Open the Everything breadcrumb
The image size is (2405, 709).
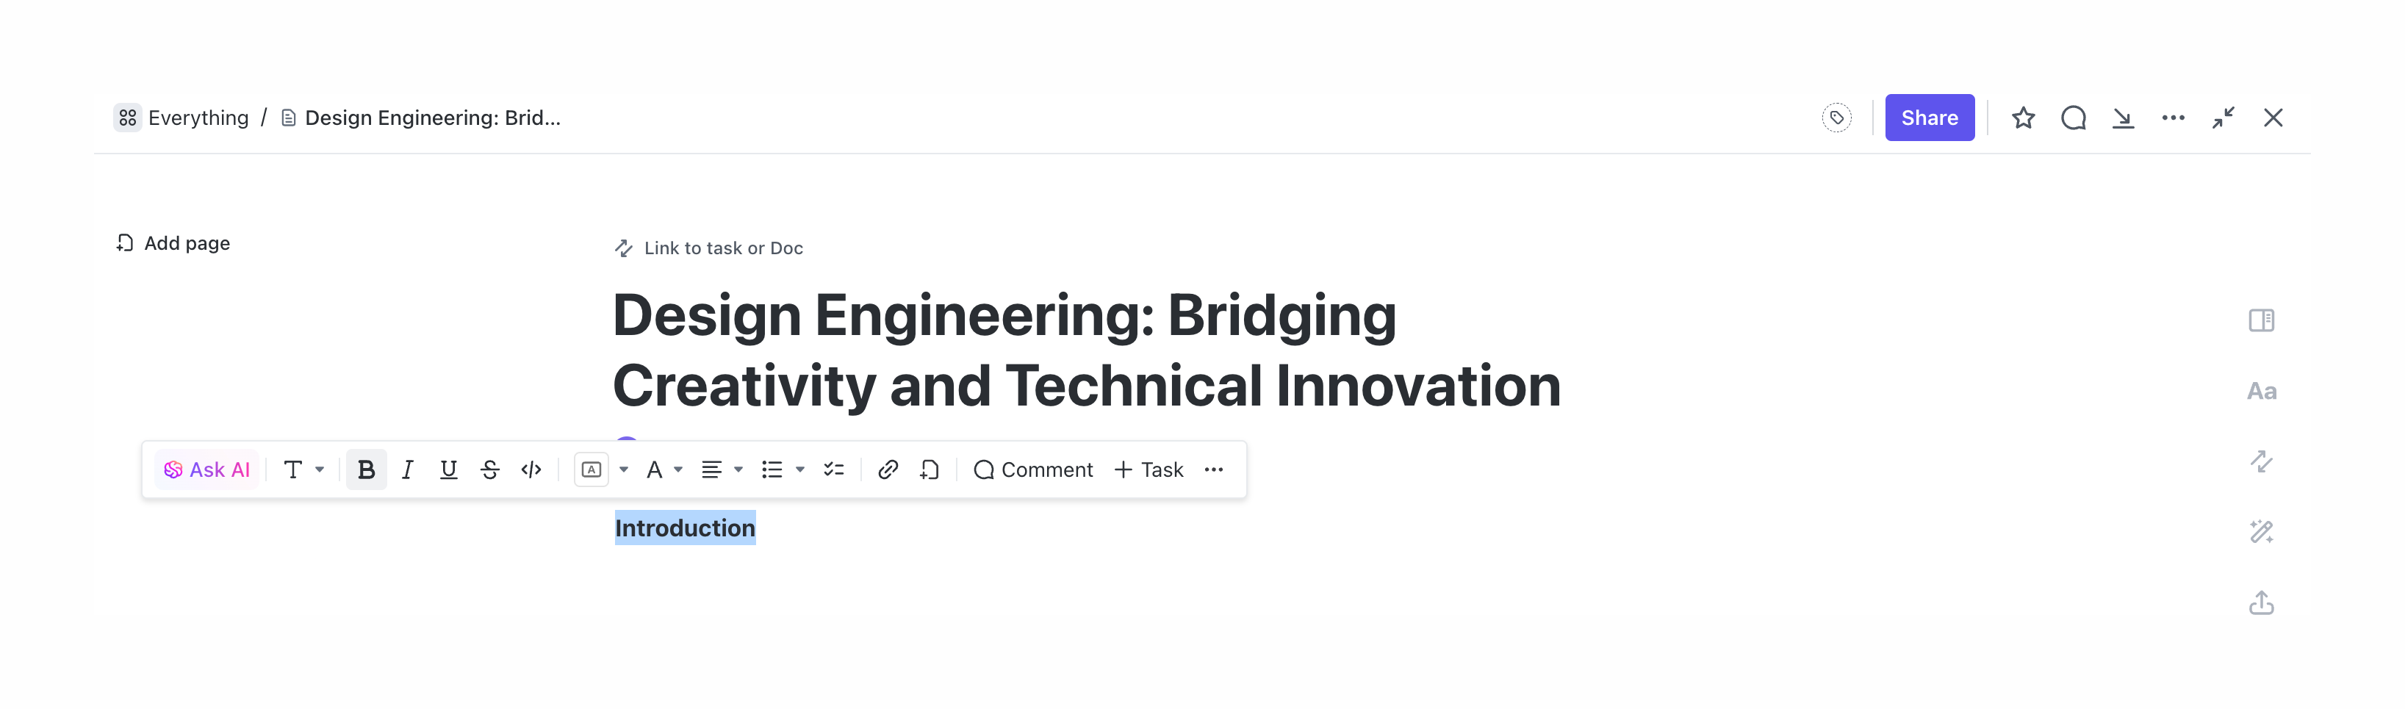tap(198, 118)
